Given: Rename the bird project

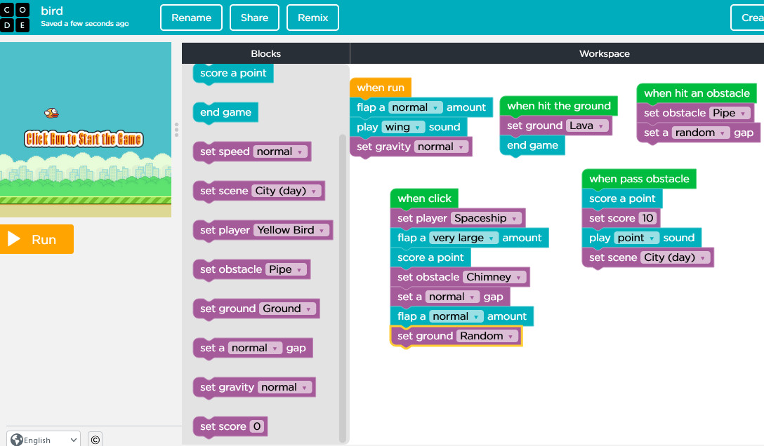Looking at the screenshot, I should [191, 18].
